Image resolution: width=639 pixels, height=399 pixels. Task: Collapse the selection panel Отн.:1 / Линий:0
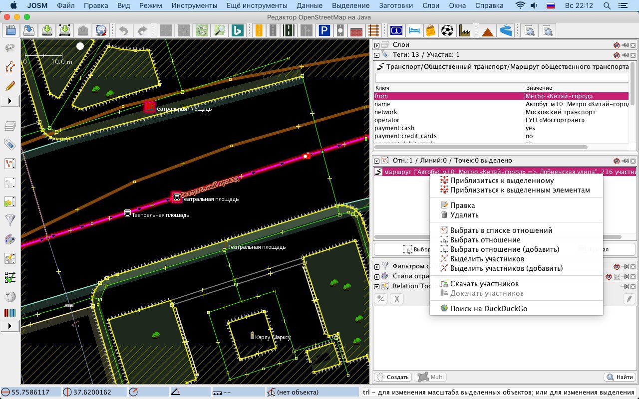pos(377,161)
